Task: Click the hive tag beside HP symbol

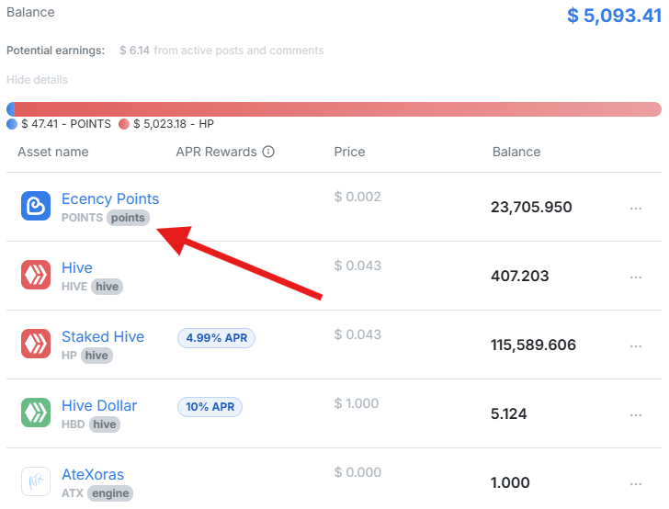Action: (96, 356)
